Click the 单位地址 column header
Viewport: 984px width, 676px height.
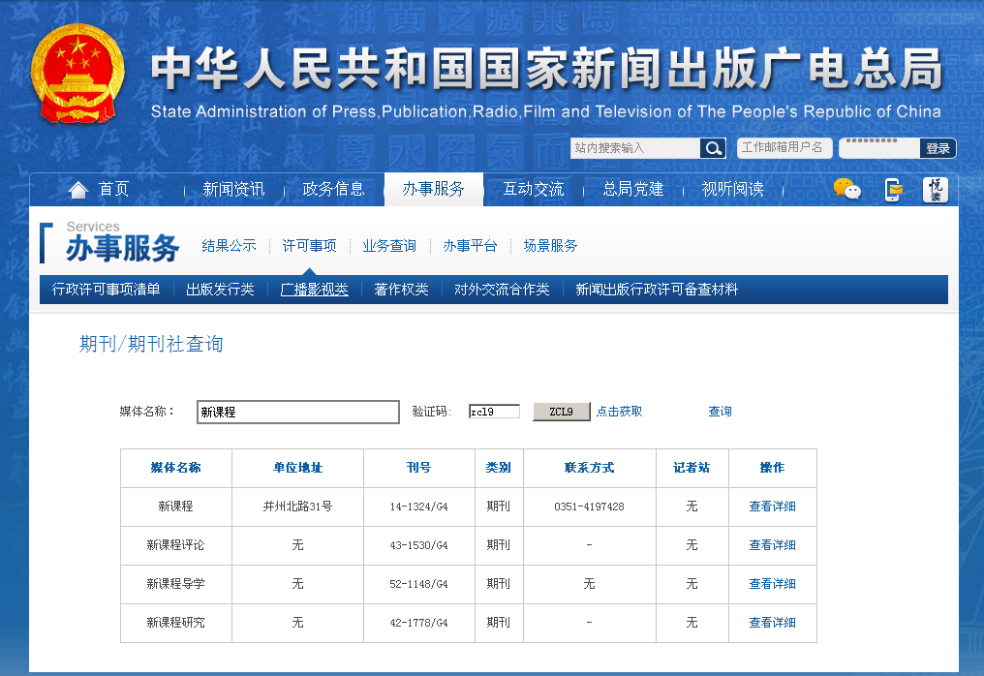pyautogui.click(x=297, y=468)
